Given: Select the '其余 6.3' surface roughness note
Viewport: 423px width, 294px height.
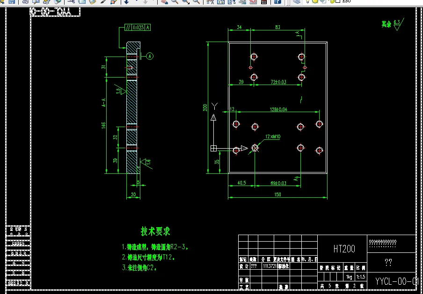Looking at the screenshot, I should coord(393,24).
